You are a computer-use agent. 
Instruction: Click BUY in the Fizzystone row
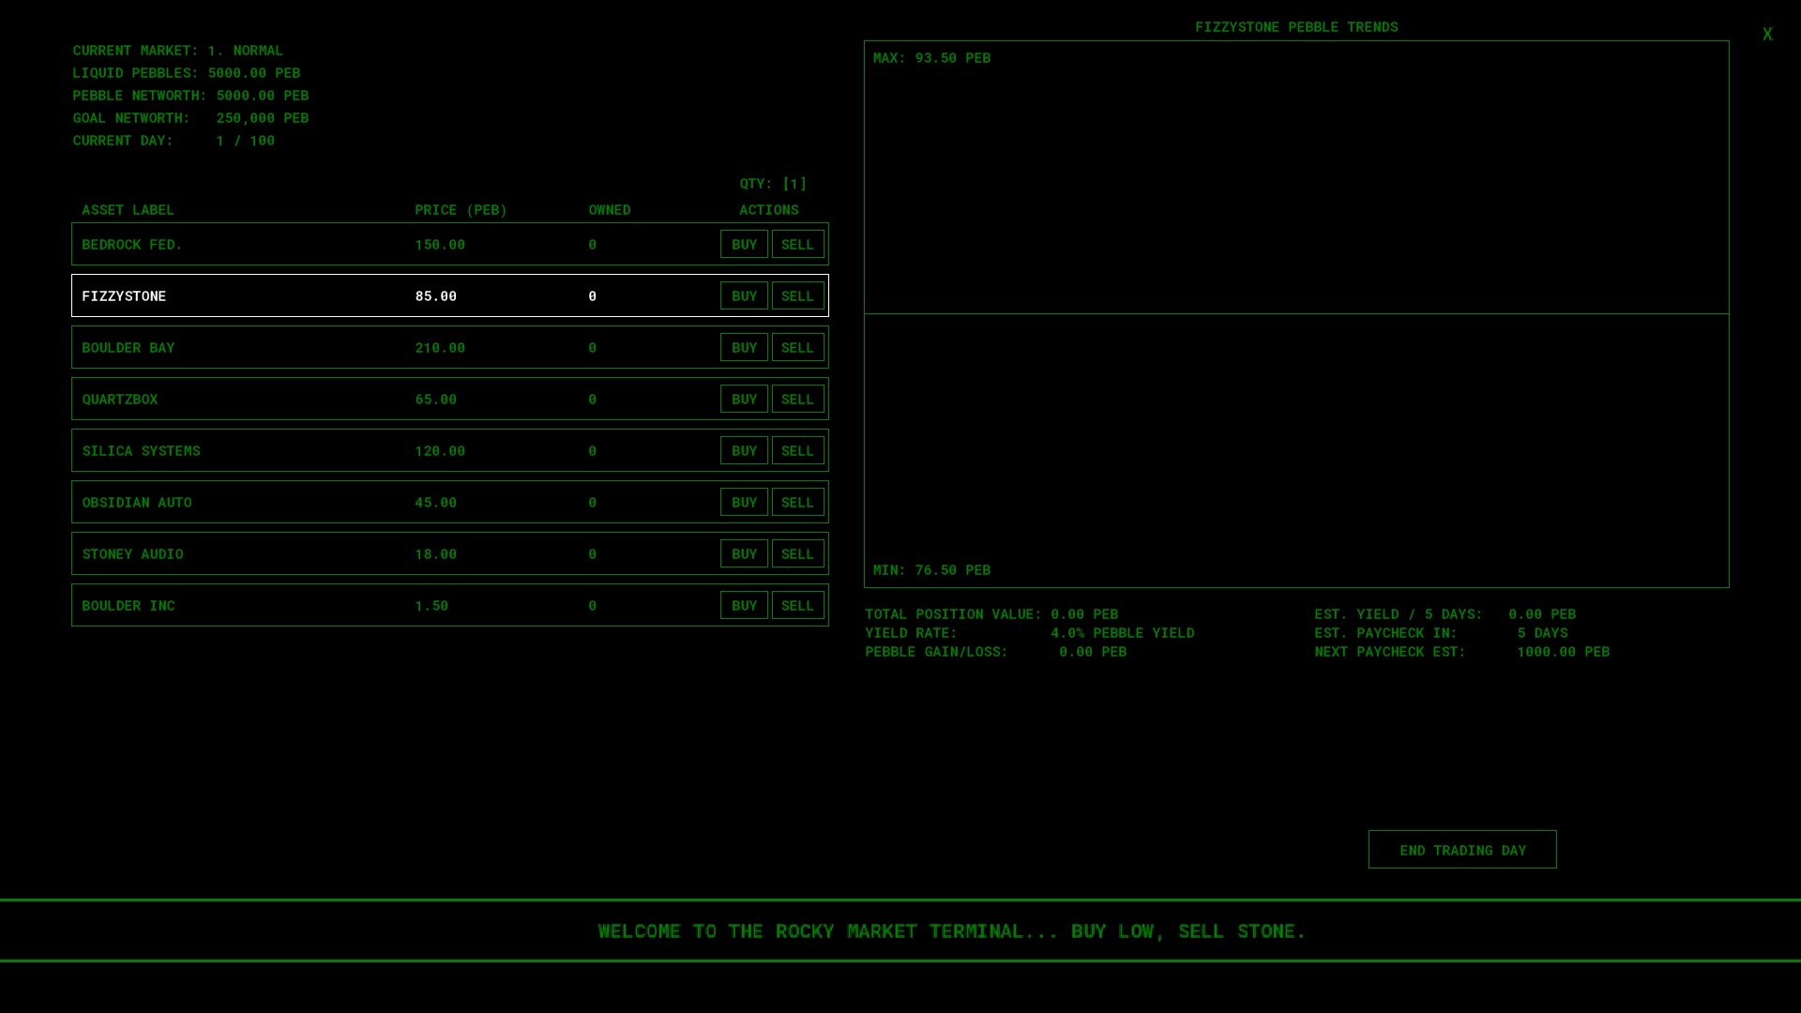tap(744, 295)
